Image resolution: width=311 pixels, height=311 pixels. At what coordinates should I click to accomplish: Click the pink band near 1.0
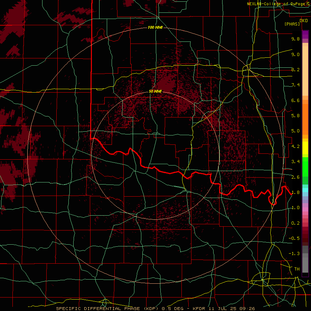tap(305, 209)
